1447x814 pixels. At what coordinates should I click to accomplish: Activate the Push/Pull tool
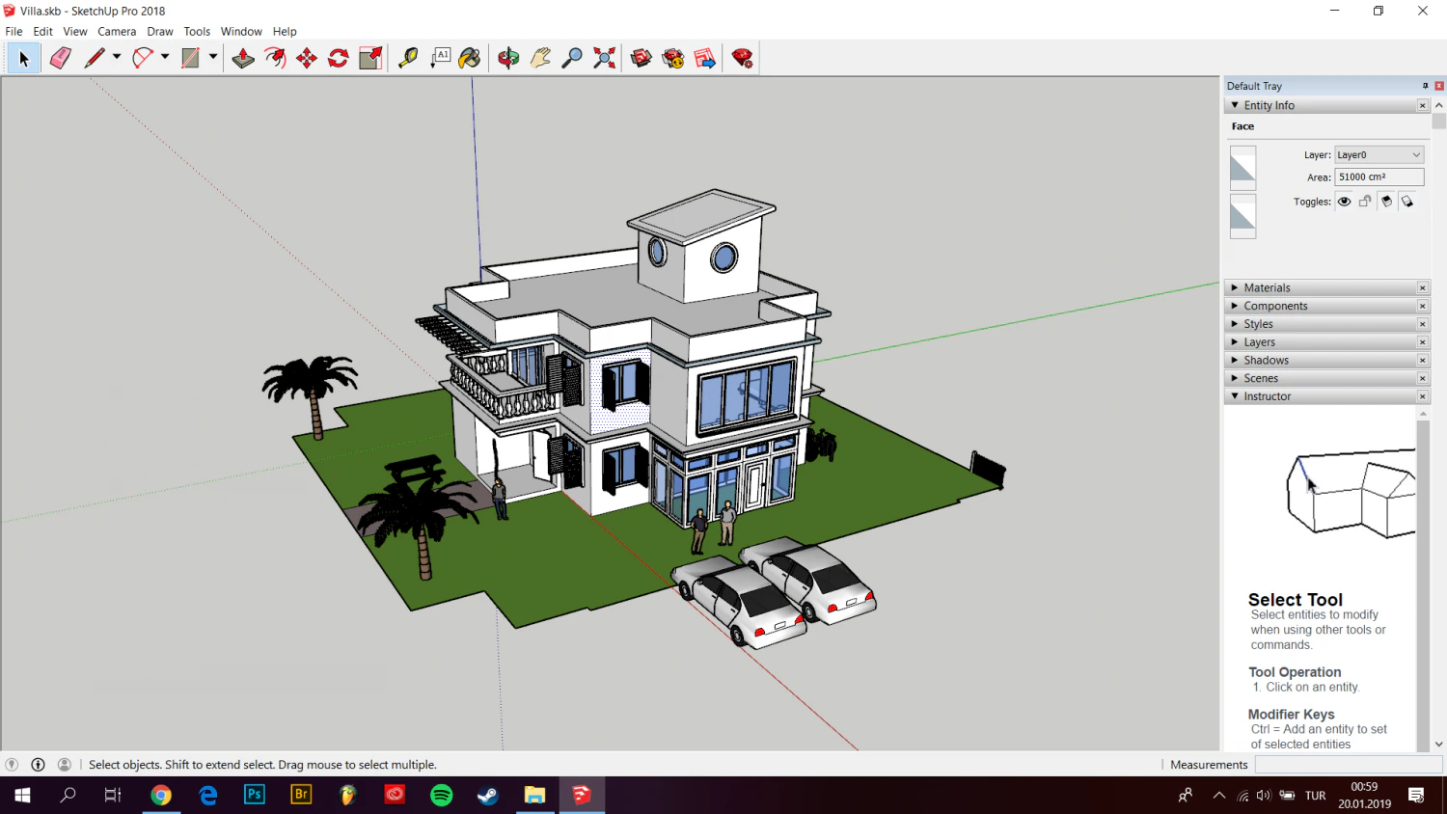tap(243, 58)
